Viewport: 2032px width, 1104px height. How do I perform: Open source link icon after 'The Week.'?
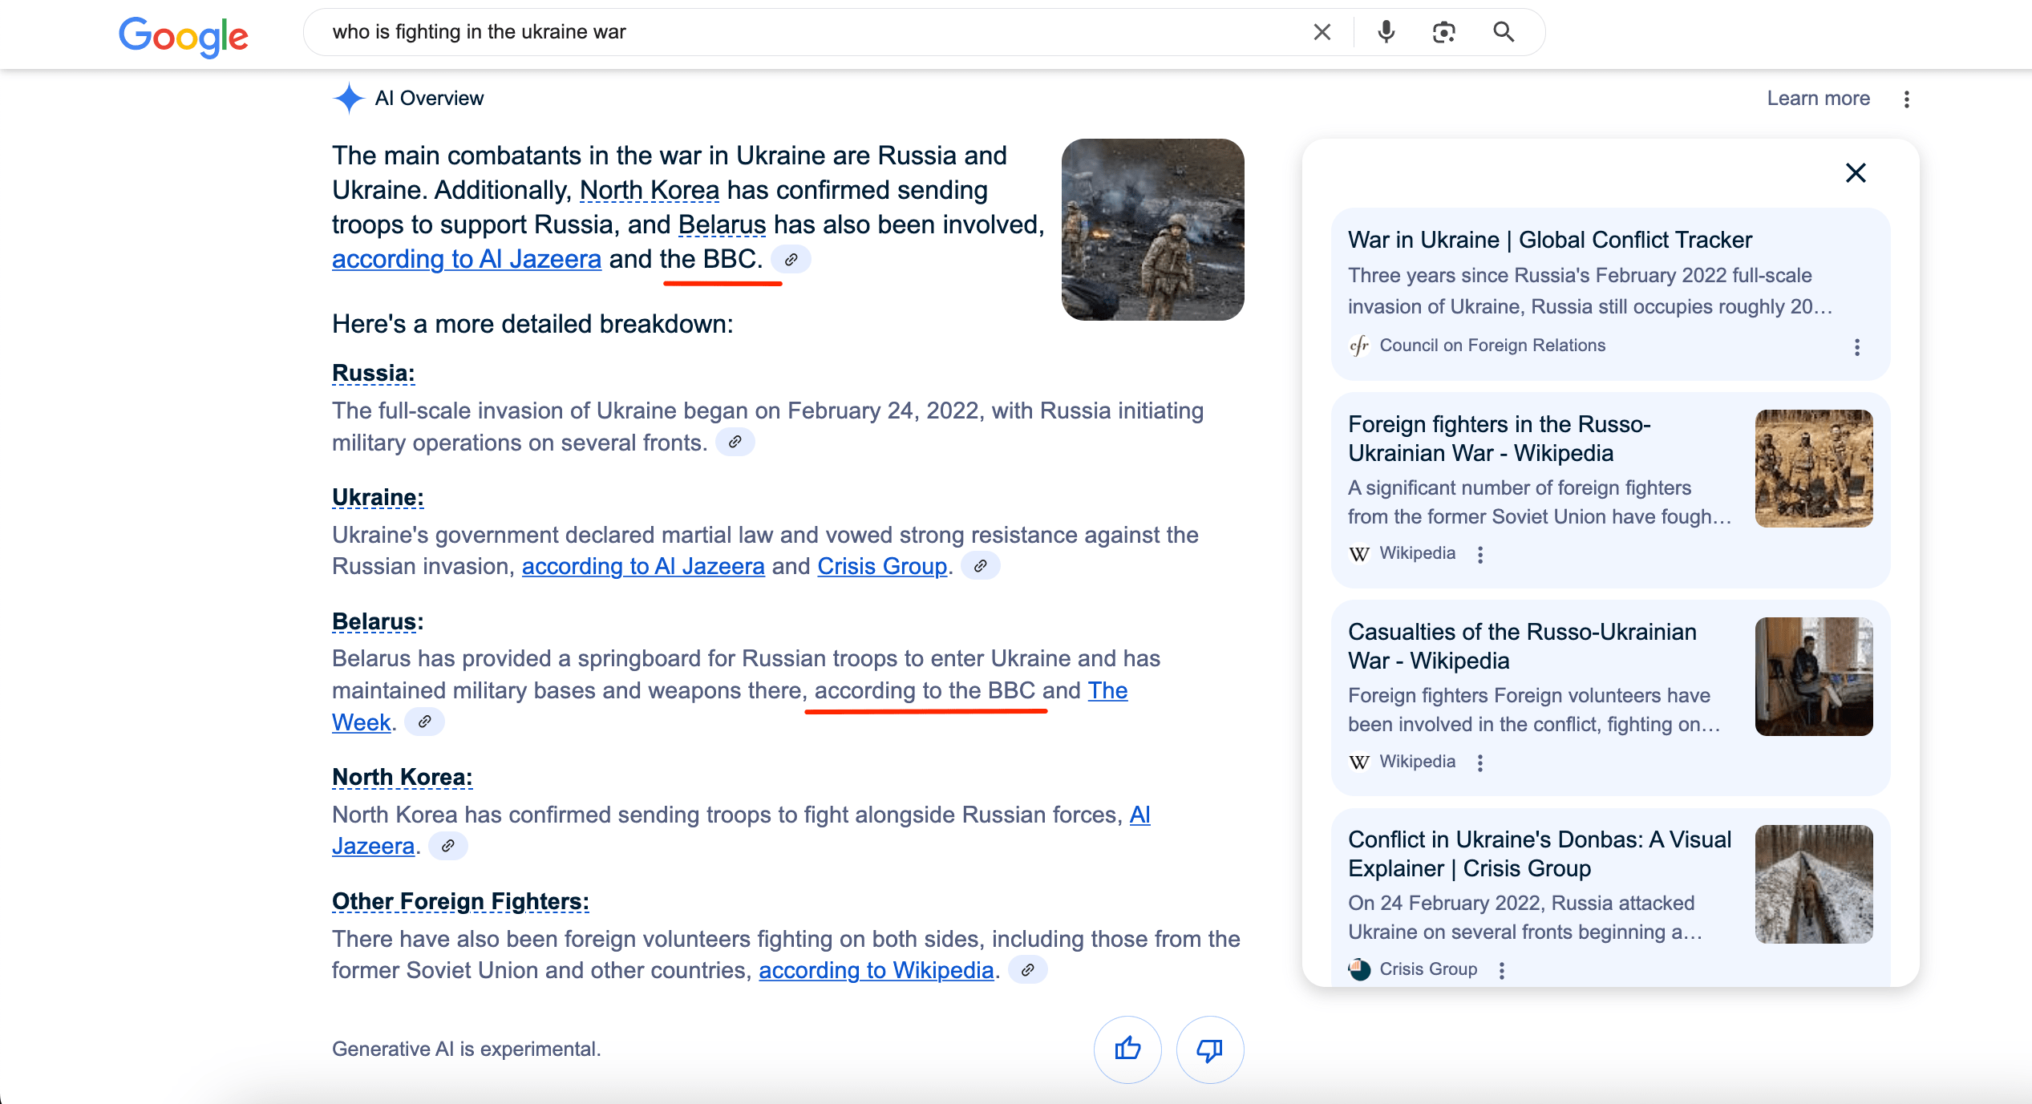pos(424,722)
